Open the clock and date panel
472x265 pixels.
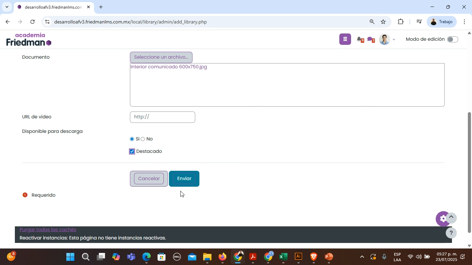(446, 257)
